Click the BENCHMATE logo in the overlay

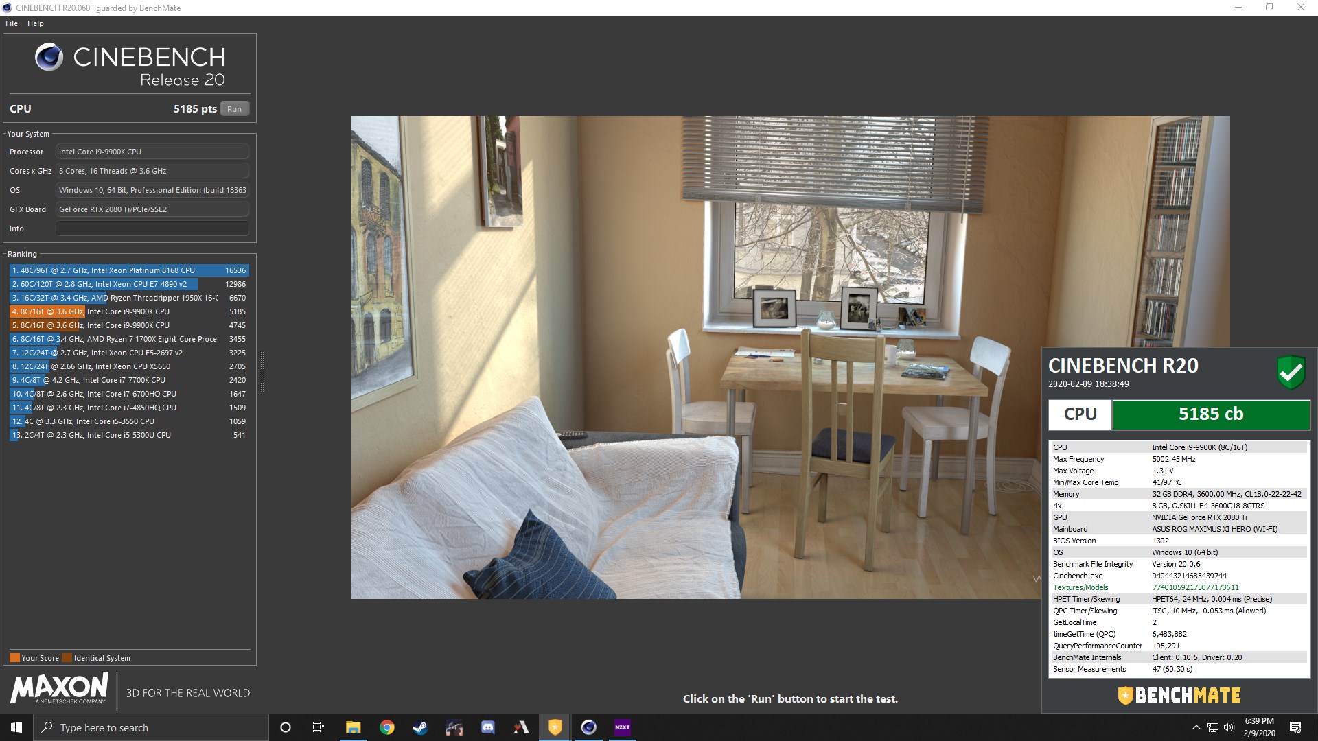1179,696
